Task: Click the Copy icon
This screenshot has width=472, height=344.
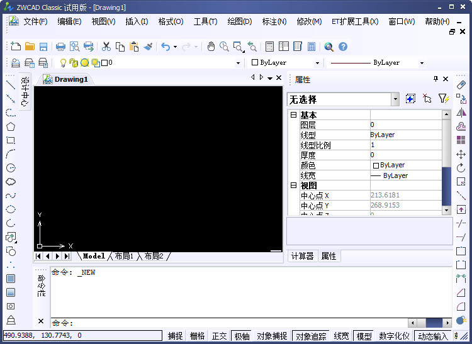Action: coord(120,47)
